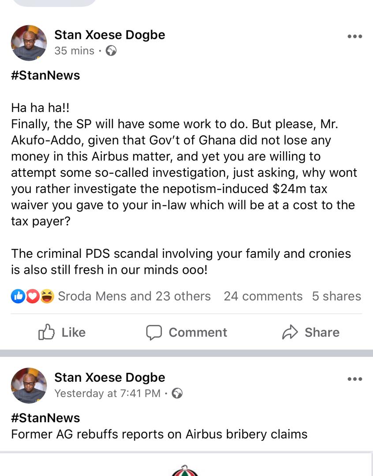The height and width of the screenshot is (476, 373).
Task: Tap the blue like reaction icon
Action: (18, 297)
